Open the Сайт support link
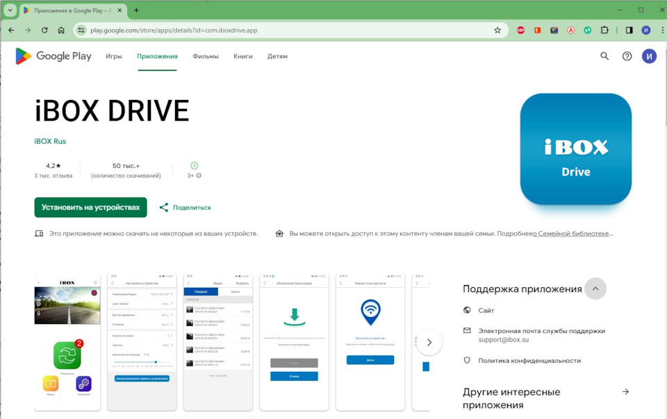 coord(486,310)
